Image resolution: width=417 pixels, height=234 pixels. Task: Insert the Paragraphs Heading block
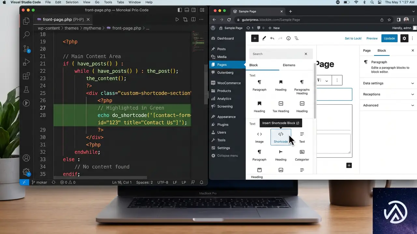coord(302,87)
